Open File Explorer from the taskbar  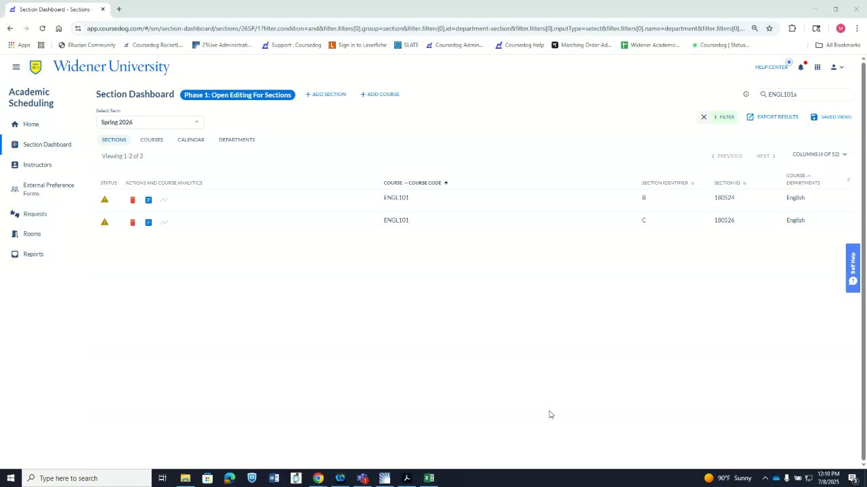tap(185, 478)
